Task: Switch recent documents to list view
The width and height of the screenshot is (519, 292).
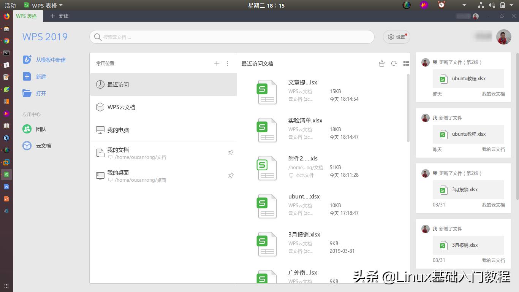Action: (406, 63)
